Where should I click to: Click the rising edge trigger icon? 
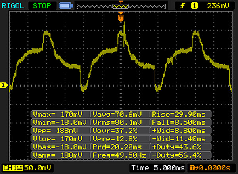[x=182, y=6]
